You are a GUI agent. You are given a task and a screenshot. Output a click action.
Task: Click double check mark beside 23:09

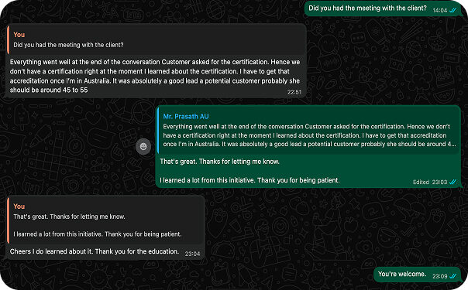tap(453, 276)
